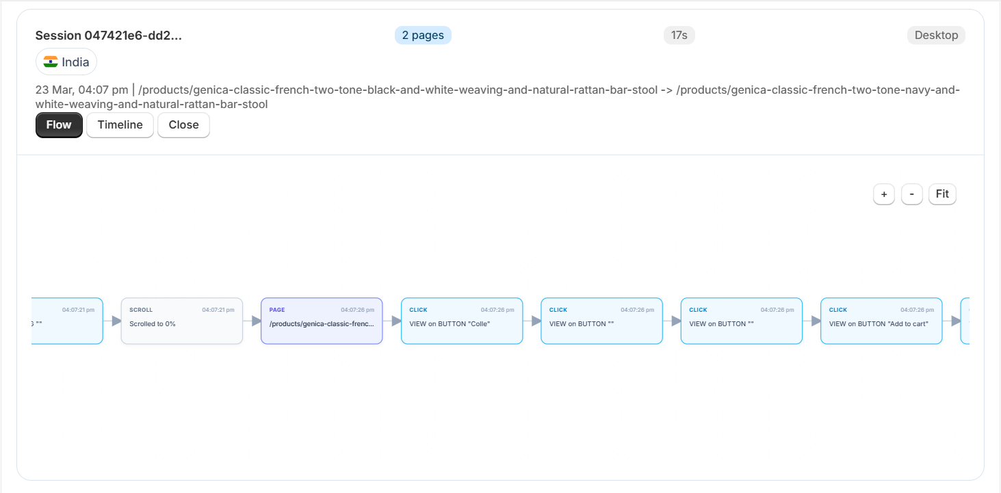Click the India flag icon
1001x493 pixels.
tap(51, 62)
